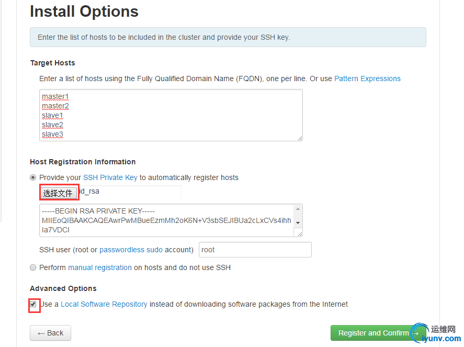Select the Provide your SSH Private Key option
Screen dimensions: 464x347
pos(33,177)
